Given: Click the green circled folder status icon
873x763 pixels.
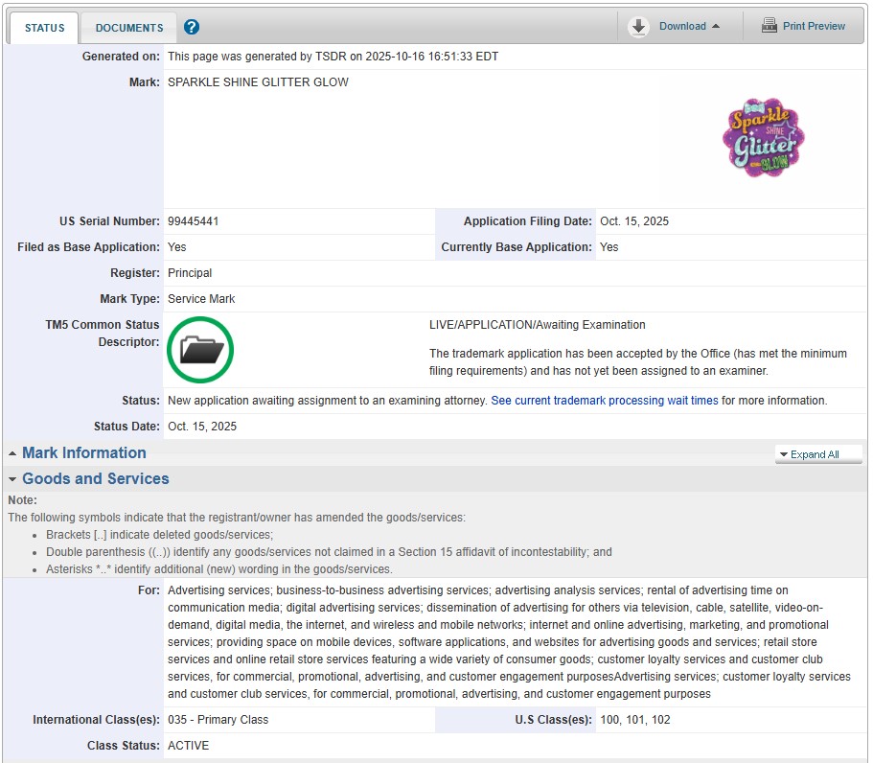Looking at the screenshot, I should point(200,350).
